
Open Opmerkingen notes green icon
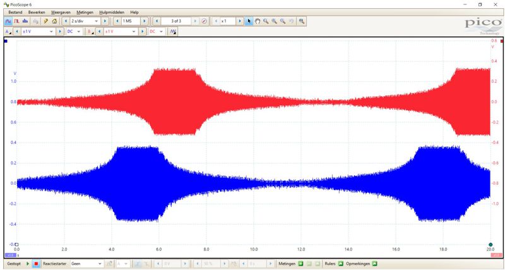(374, 264)
